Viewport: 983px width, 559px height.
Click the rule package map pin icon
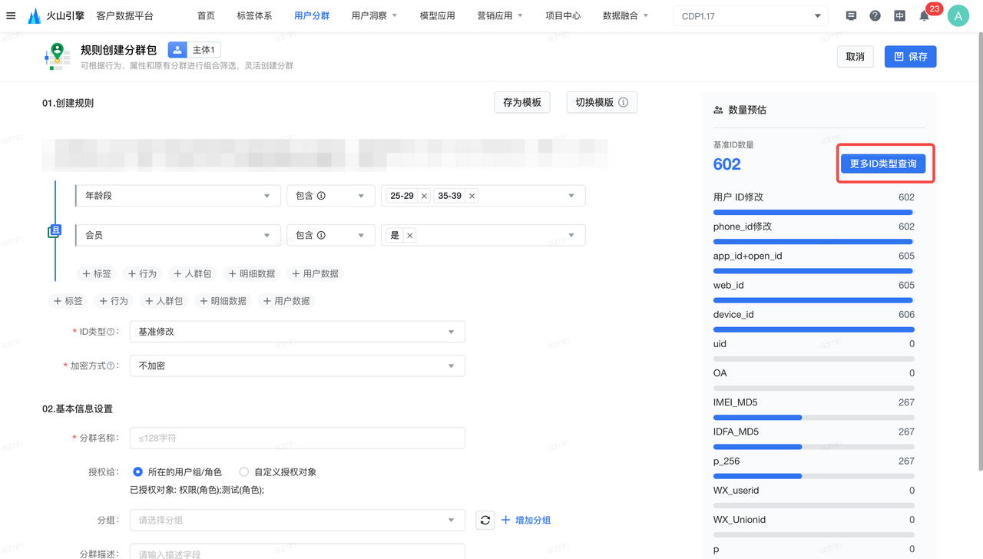56,55
